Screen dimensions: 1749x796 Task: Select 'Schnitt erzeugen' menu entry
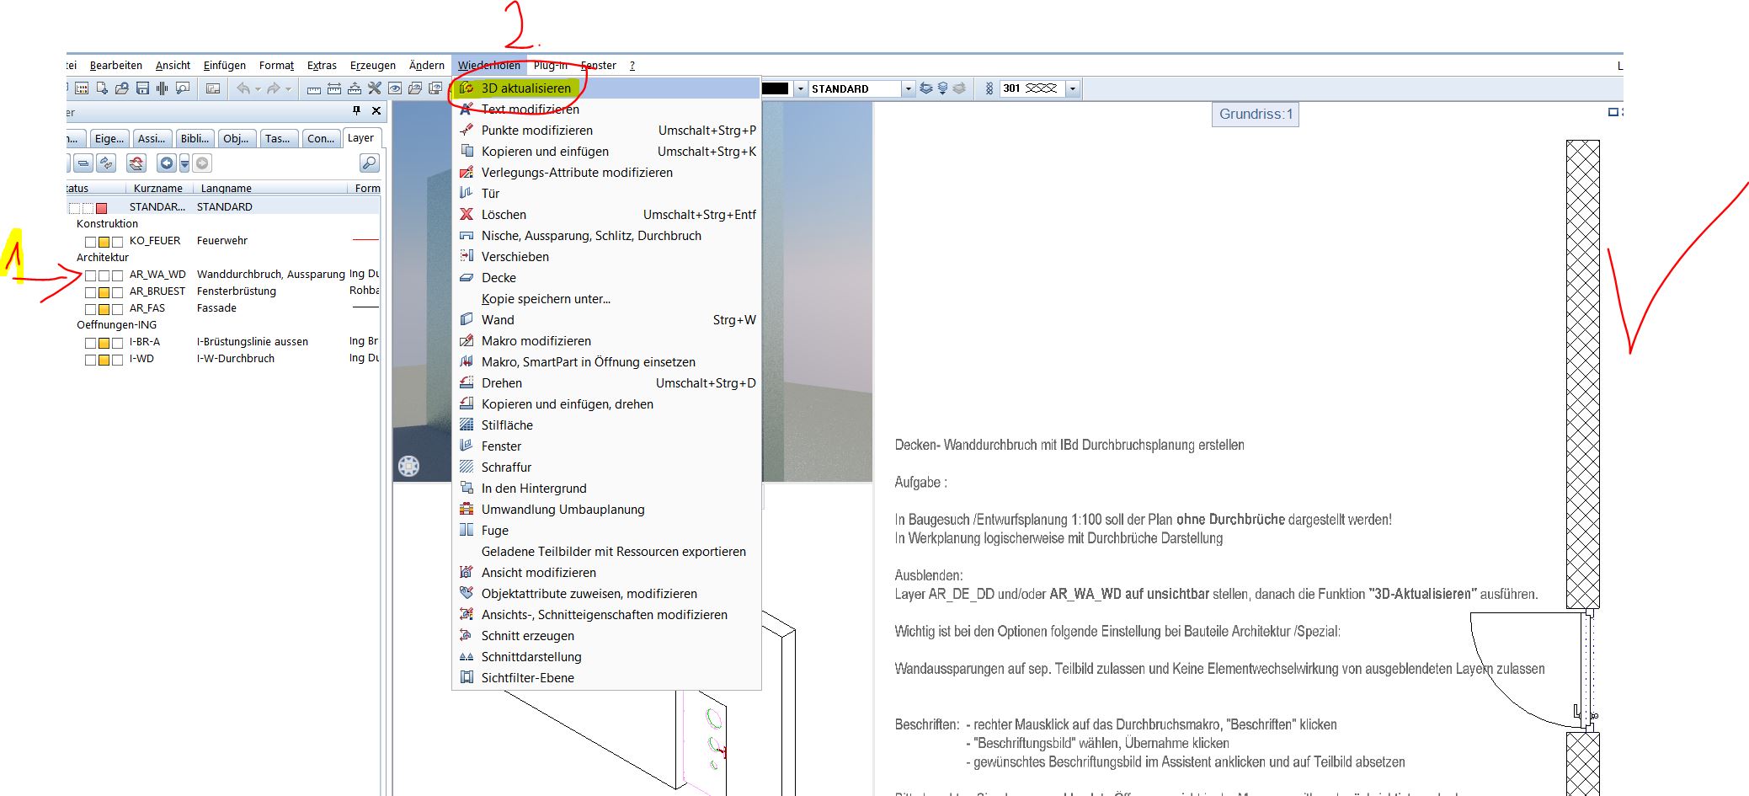[527, 636]
